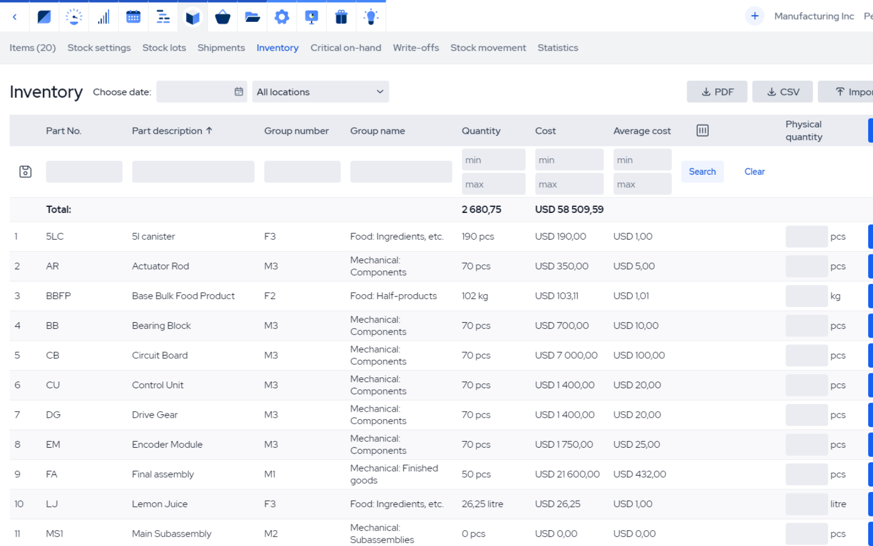This screenshot has width=873, height=546.
Task: Click the save filter disk icon
Action: click(x=25, y=171)
